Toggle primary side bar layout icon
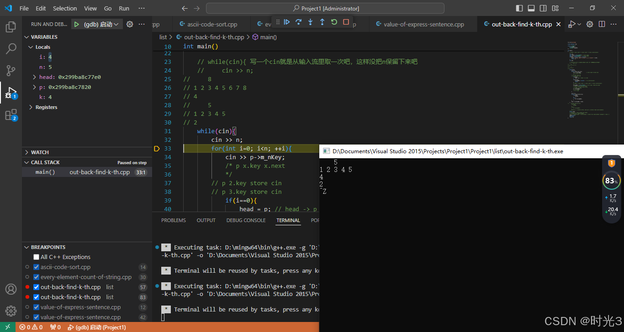 (519, 8)
